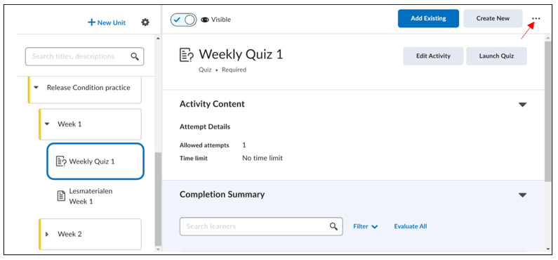Click the Add Existing button

428,18
